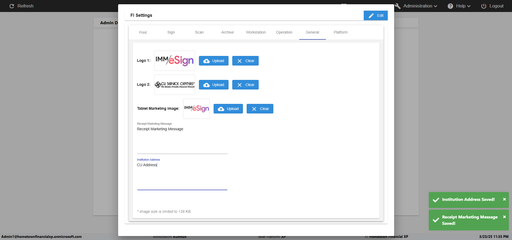Click the Clear label for Logo 2

pos(250,85)
